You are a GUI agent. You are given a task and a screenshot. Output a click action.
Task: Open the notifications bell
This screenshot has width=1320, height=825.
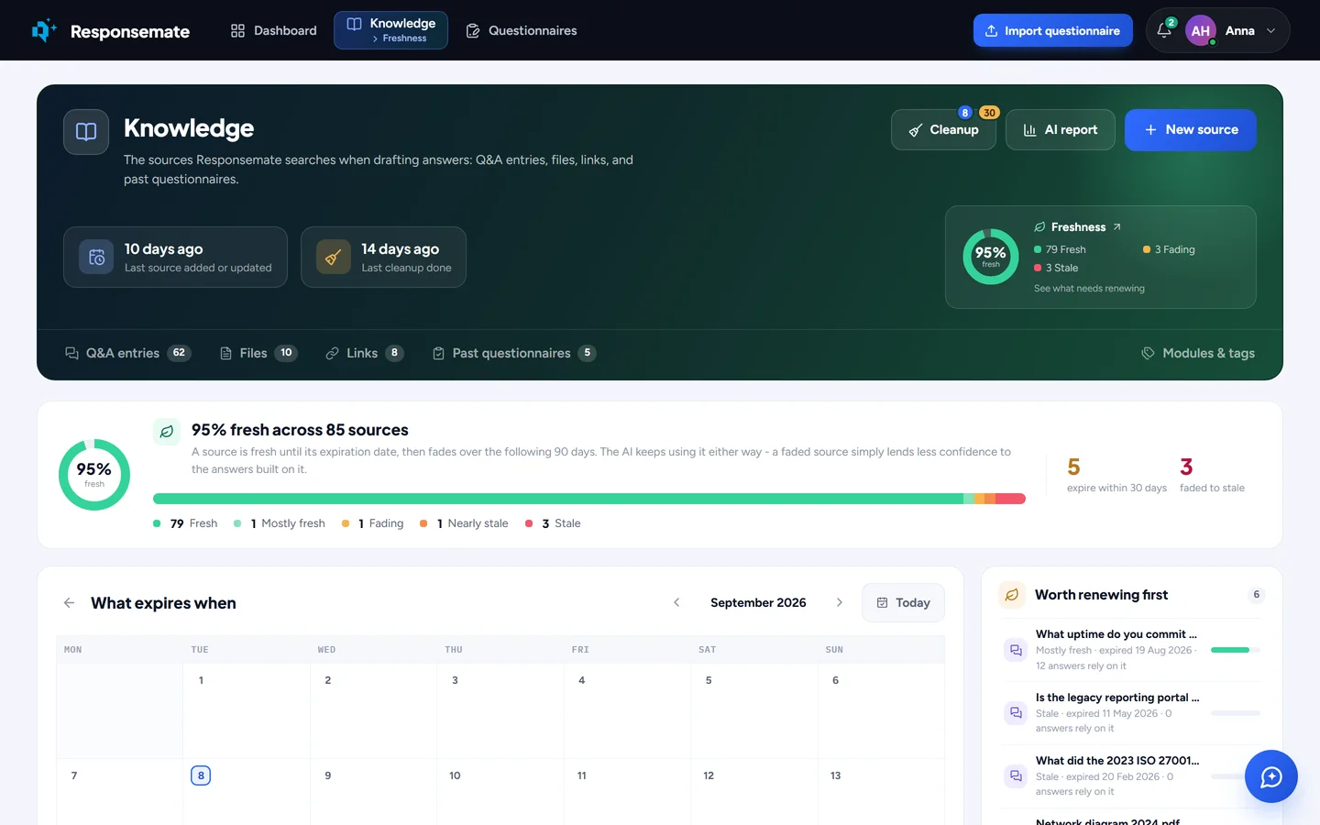point(1164,30)
